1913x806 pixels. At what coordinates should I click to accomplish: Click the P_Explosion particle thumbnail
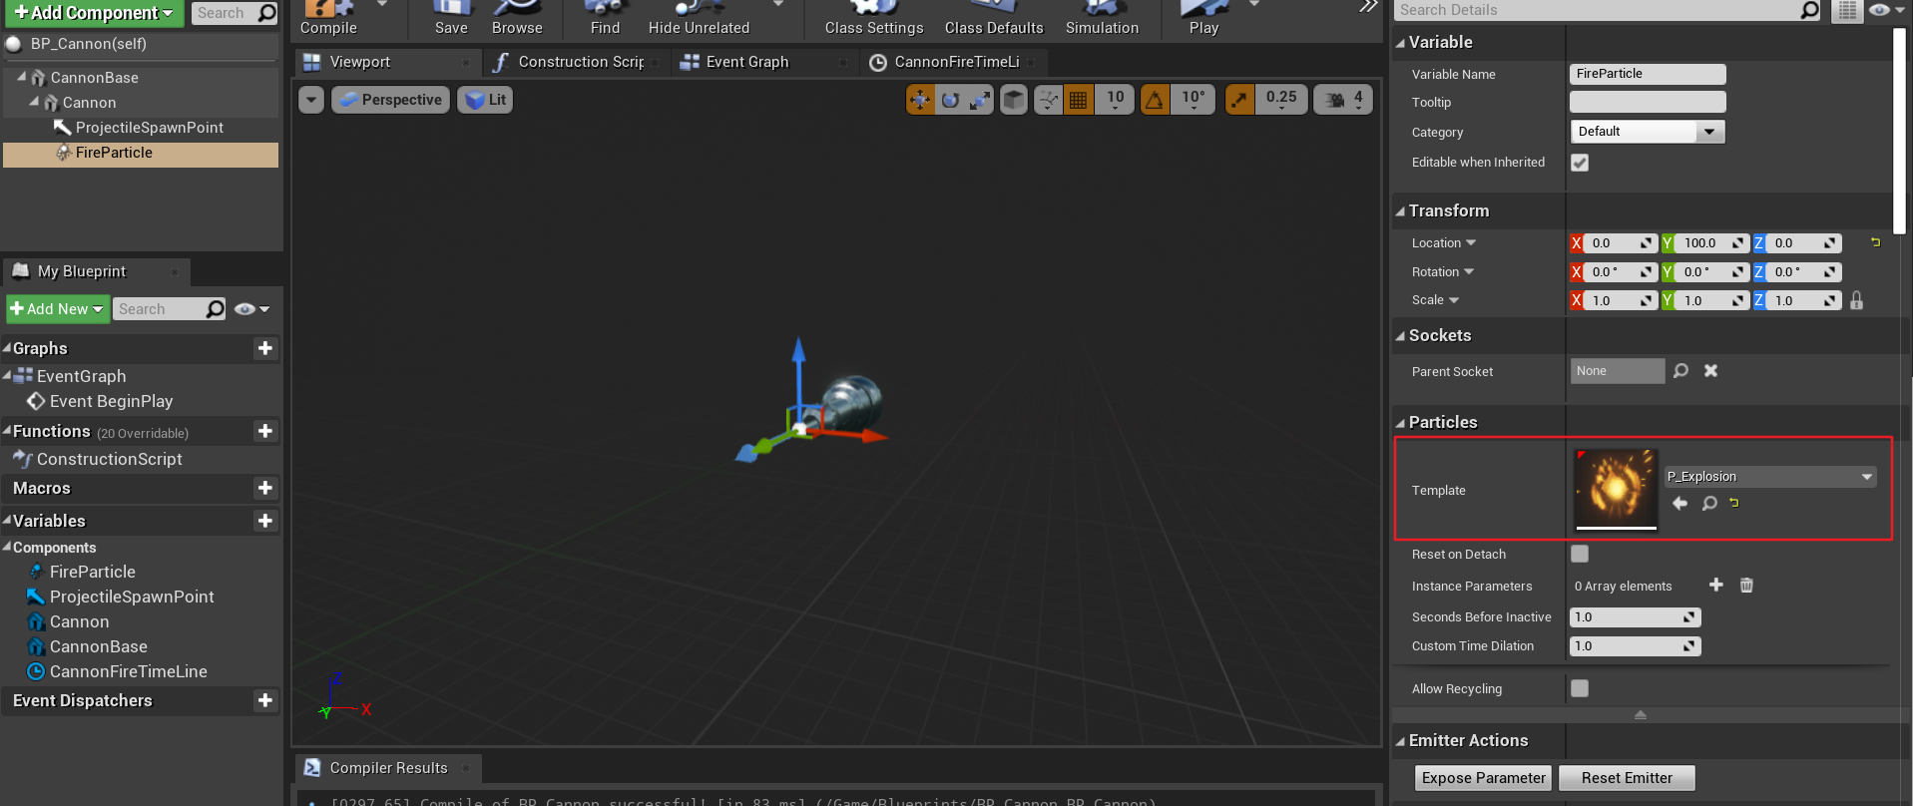pos(1616,489)
